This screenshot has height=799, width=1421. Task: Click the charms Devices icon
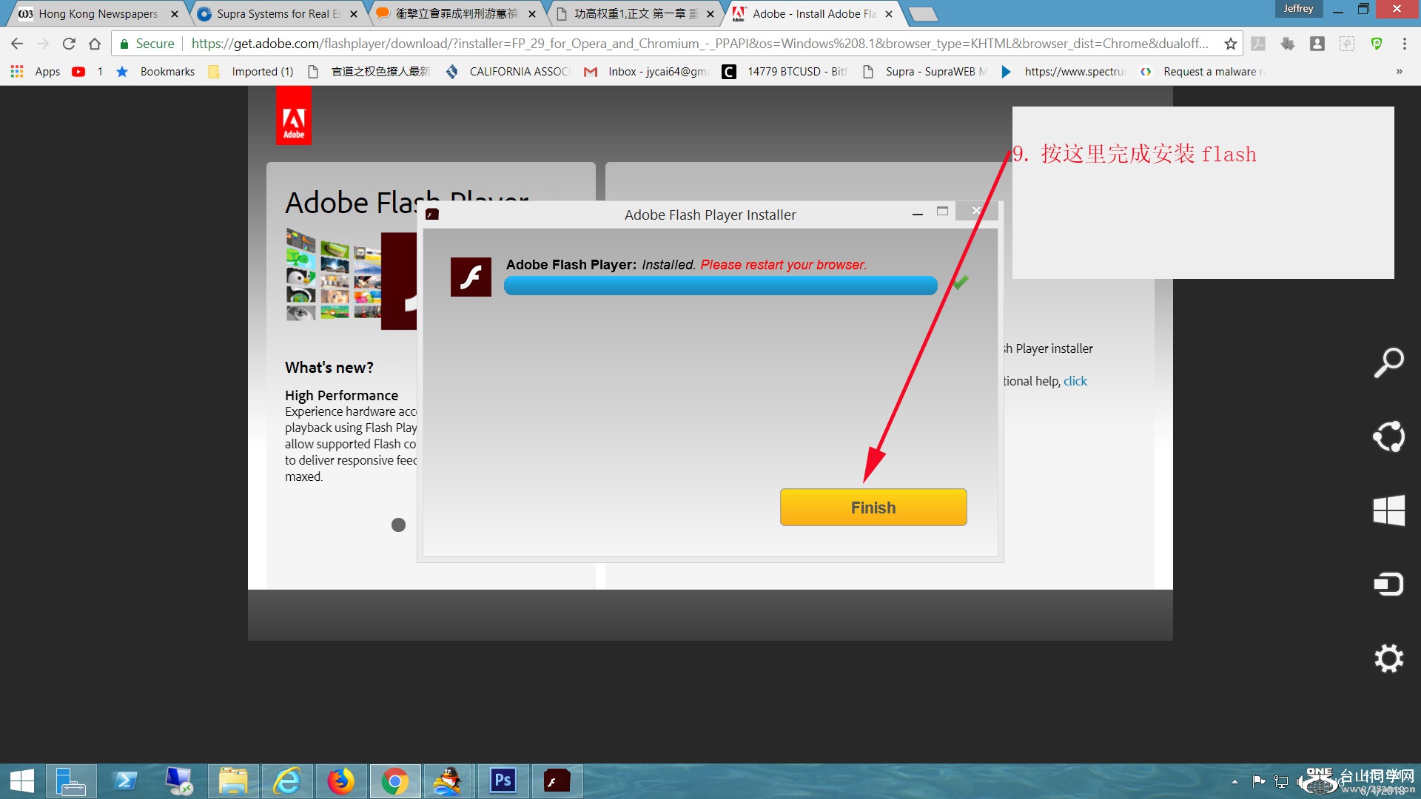(1388, 584)
